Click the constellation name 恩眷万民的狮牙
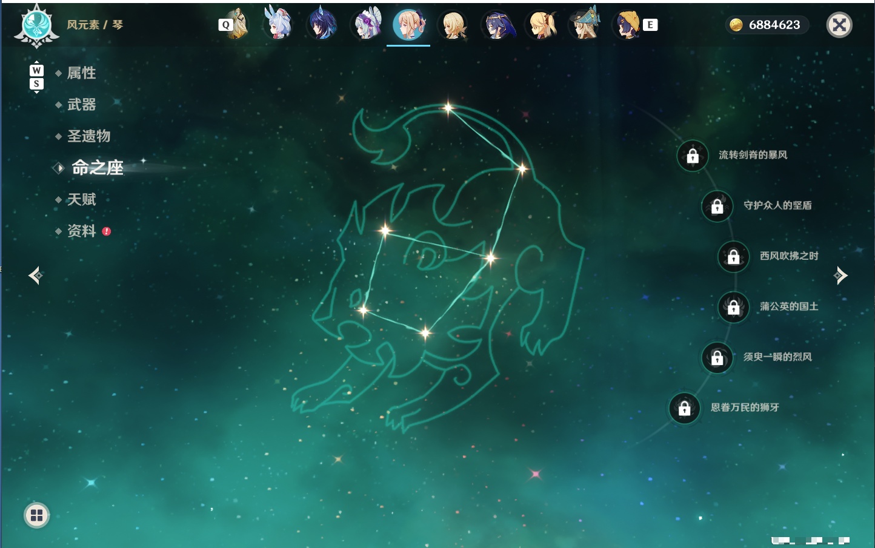 (x=745, y=408)
